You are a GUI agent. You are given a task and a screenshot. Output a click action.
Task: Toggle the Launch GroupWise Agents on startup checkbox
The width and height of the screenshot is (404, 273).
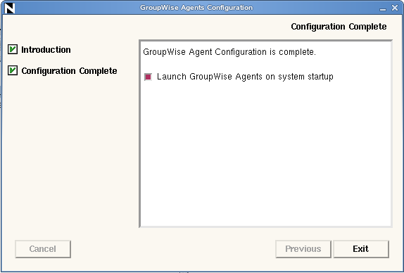[x=148, y=77]
